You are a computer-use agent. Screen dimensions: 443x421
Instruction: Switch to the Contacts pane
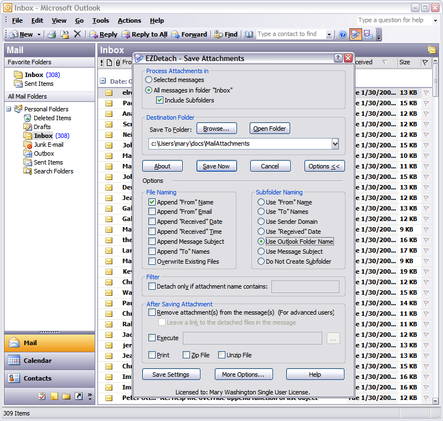[49, 378]
